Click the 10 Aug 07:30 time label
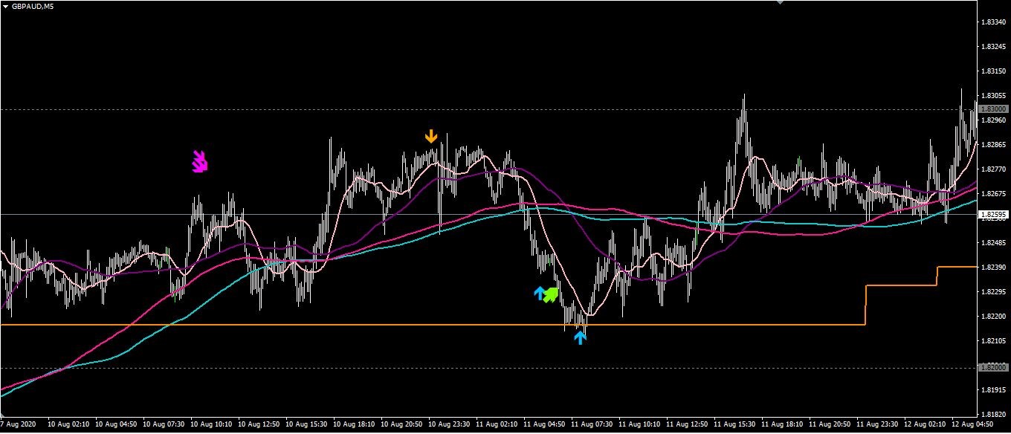The width and height of the screenshot is (1011, 434). click(164, 424)
